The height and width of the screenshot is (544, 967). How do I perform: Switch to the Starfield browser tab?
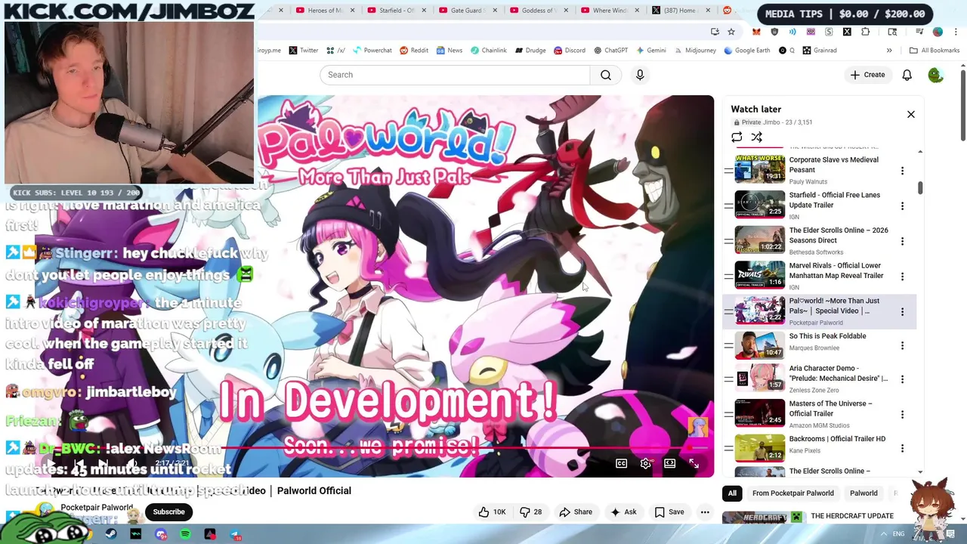[x=396, y=11]
